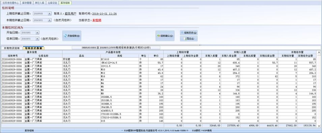Open the 结束日期 date dropdown
The height and width of the screenshot is (133, 322).
point(37,39)
